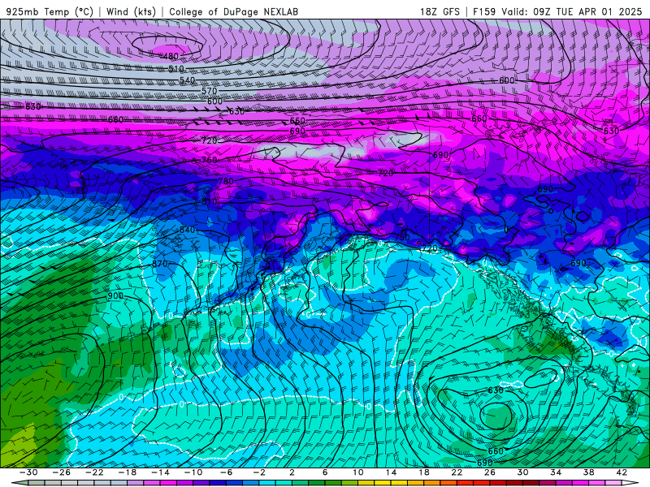Click the 34 value on the color scale
Image resolution: width=650 pixels, height=487 pixels.
[556, 472]
